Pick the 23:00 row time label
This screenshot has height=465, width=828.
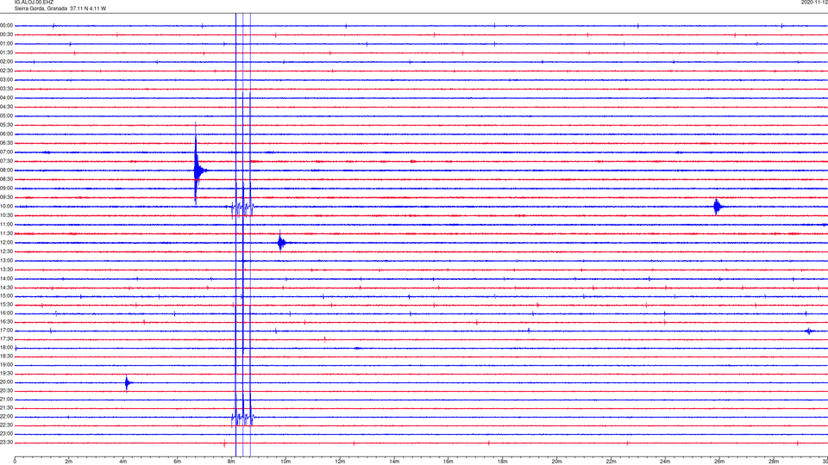6,433
